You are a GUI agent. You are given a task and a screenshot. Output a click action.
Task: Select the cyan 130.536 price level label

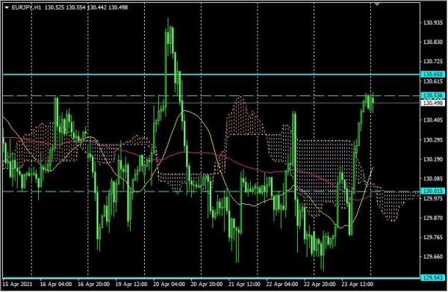coord(433,95)
